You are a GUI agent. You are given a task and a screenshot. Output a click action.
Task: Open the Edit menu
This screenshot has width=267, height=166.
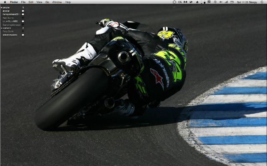pyautogui.click(x=31, y=2)
